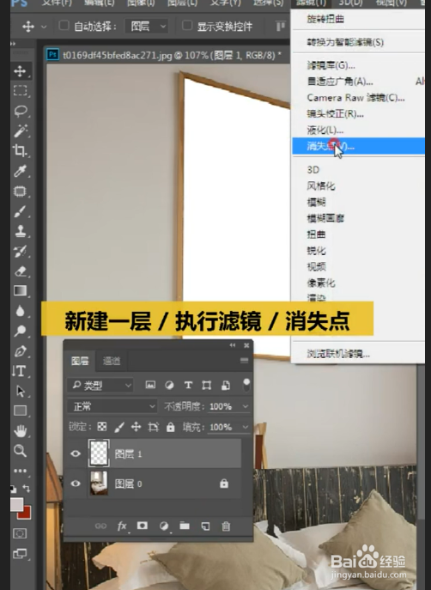Select the Rectangular Marquee tool
The height and width of the screenshot is (590, 431).
pos(20,91)
